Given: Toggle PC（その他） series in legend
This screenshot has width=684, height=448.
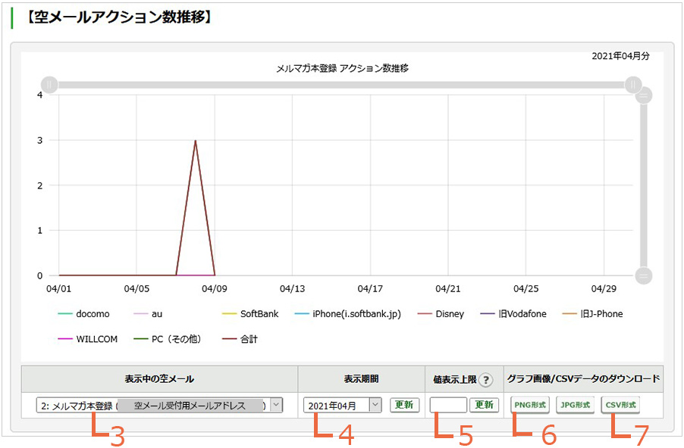Looking at the screenshot, I should pyautogui.click(x=168, y=339).
